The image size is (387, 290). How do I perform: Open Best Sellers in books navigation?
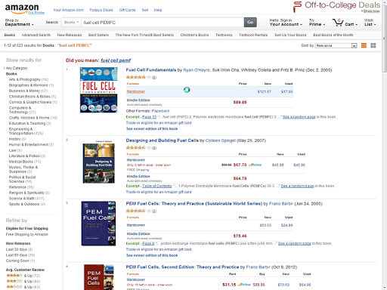pos(98,35)
